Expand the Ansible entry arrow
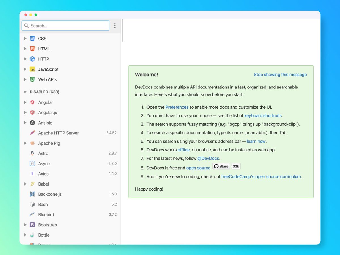Viewport: 340px width, 255px height. [x=25, y=123]
